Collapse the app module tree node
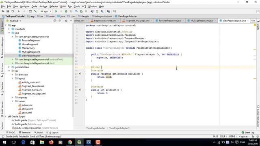 pos(6,25)
